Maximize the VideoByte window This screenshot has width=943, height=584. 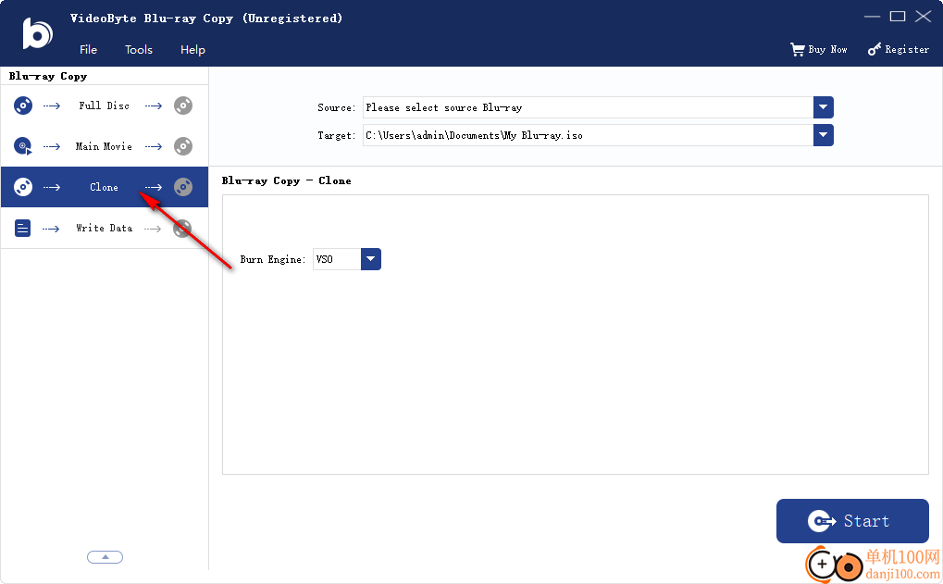pos(898,17)
